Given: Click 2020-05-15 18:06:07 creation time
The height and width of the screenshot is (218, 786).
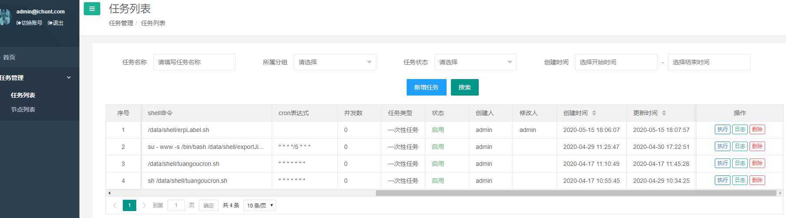Looking at the screenshot, I should 592,130.
